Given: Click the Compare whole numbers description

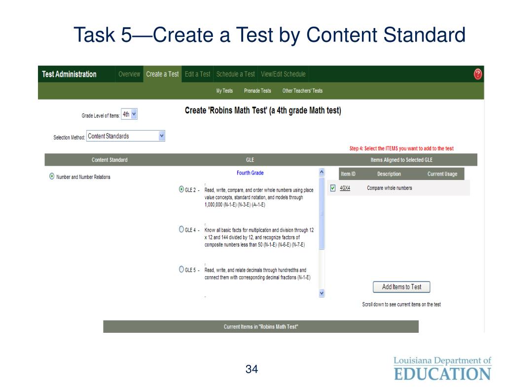Looking at the screenshot, I should pyautogui.click(x=390, y=188).
